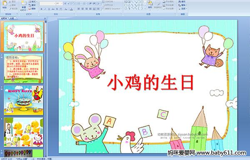The height and width of the screenshot is (160, 250).
Task: Click the font color A icon
Action: pyautogui.click(x=71, y=9)
